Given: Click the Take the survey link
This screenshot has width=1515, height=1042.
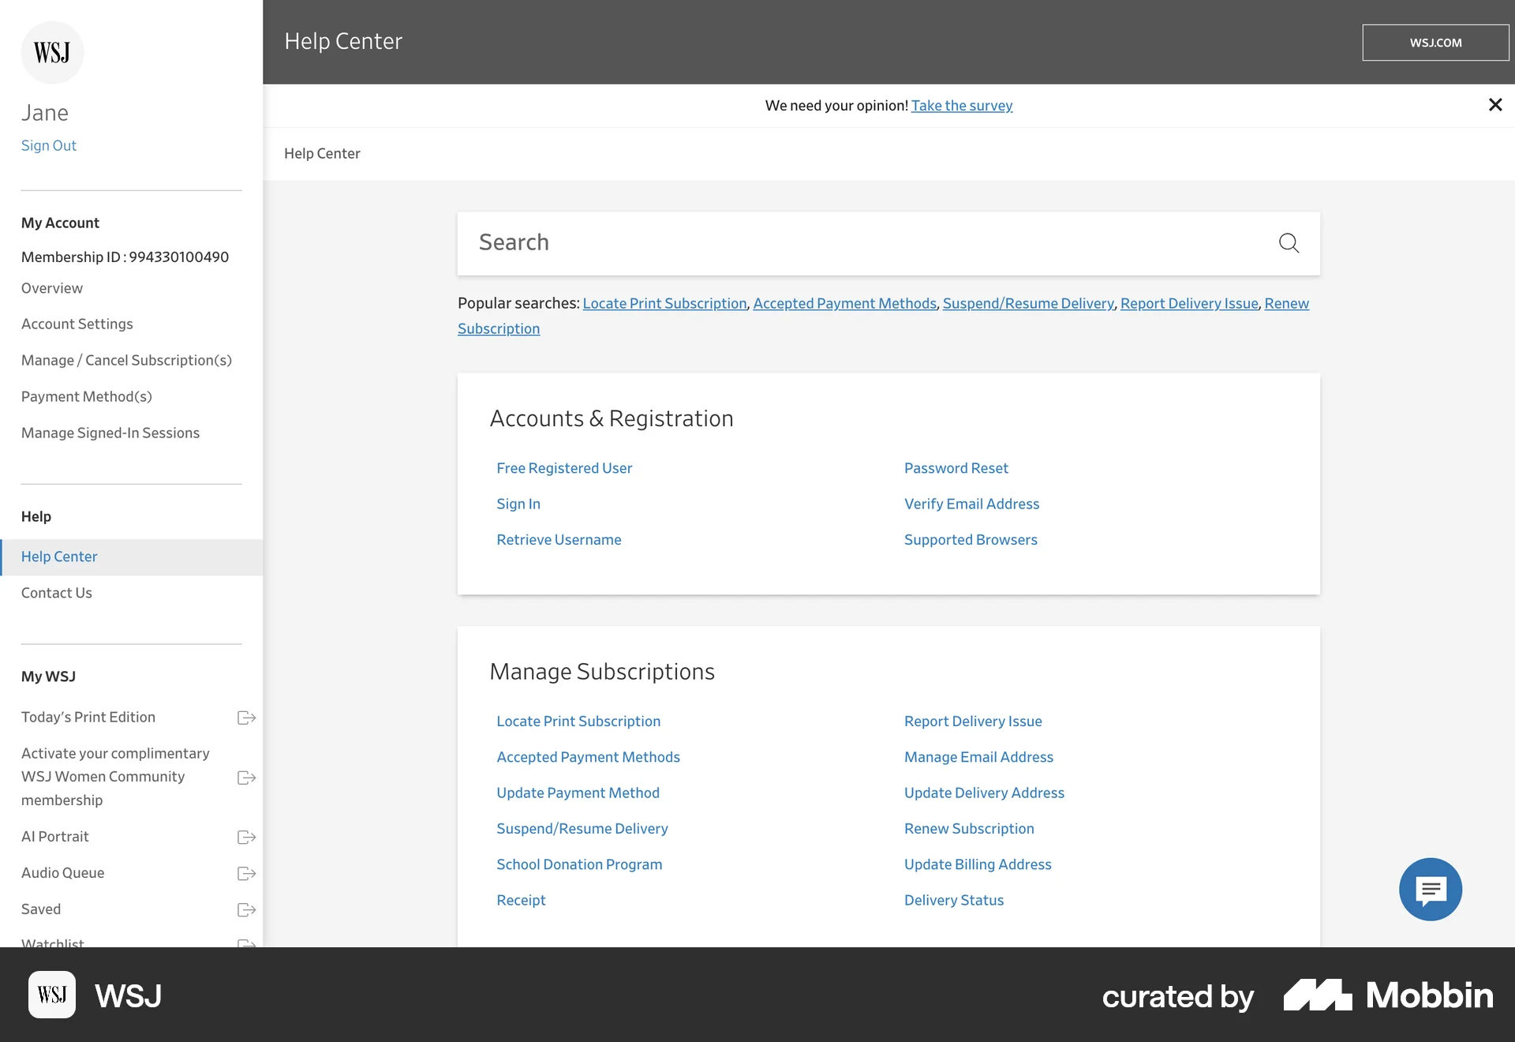Looking at the screenshot, I should coord(961,105).
